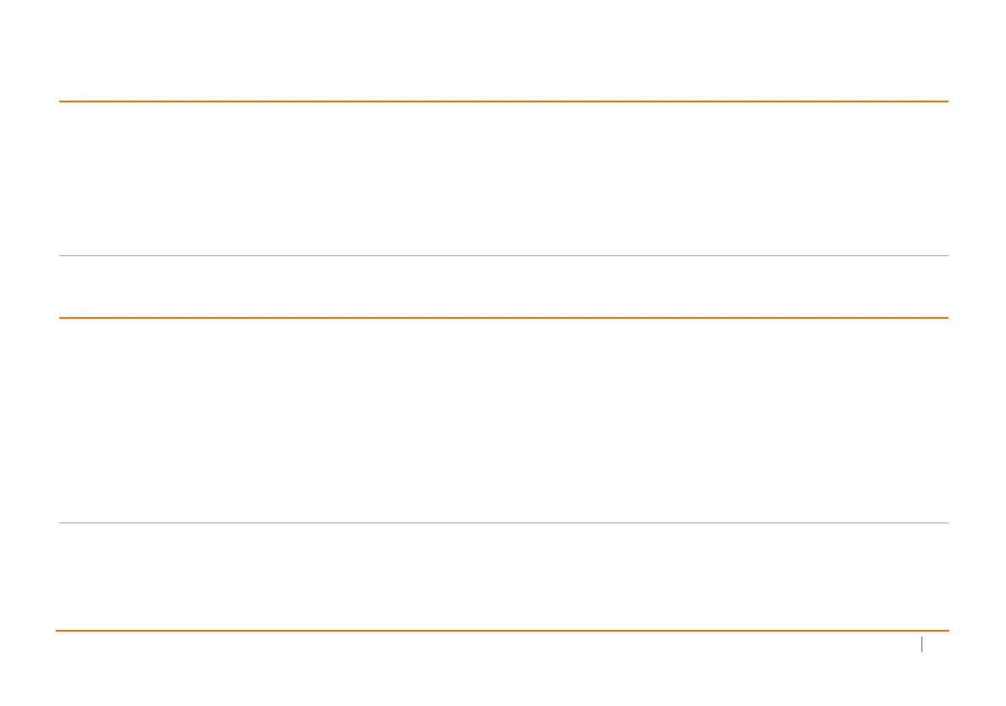Click the left end of top orange rule

pyautogui.click(x=63, y=101)
